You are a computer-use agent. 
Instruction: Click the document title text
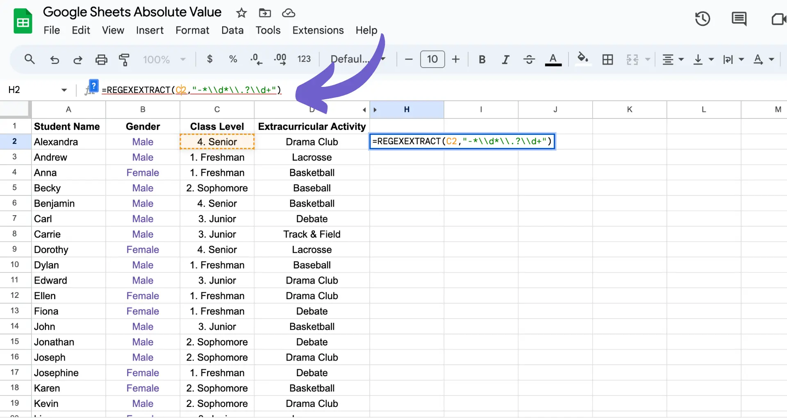(x=132, y=12)
